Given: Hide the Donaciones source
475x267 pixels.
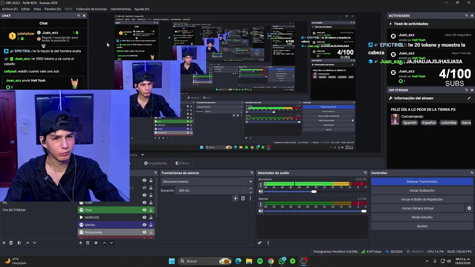Looking at the screenshot, I should point(144,232).
